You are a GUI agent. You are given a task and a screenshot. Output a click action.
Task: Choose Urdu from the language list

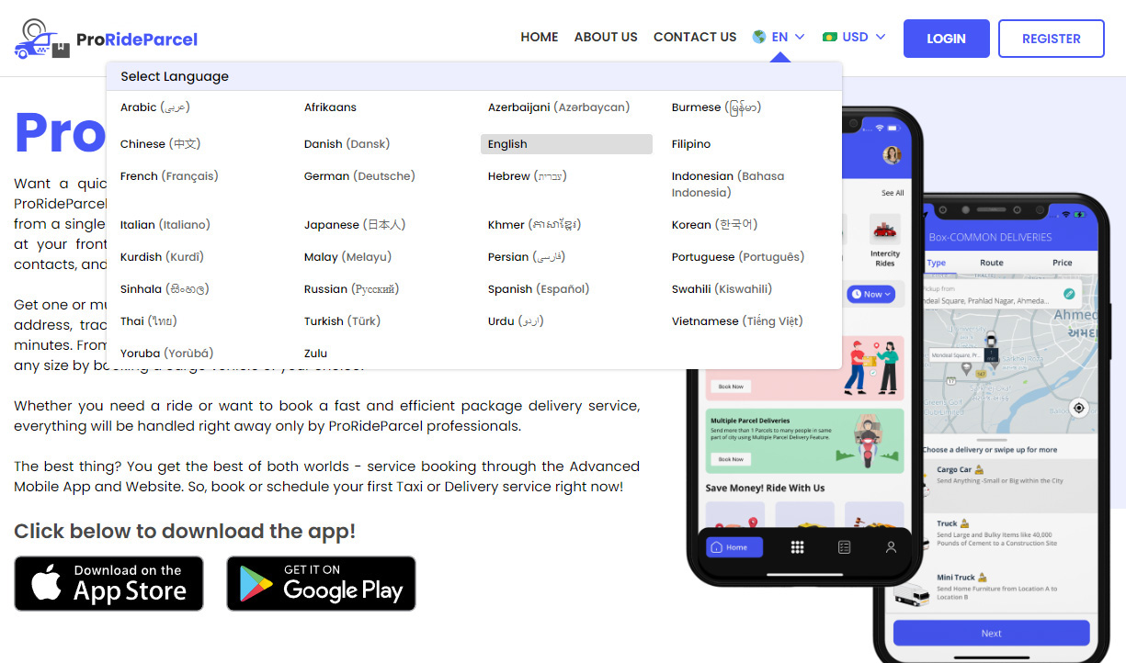pyautogui.click(x=516, y=321)
